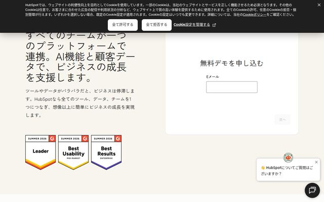Screen dimensions: 324x202
Task: Click the 無料デモを申し込む form heading
Action: (232, 63)
